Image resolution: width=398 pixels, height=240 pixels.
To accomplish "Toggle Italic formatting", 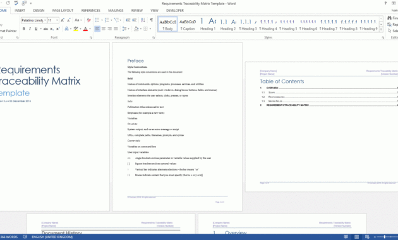I will click(x=30, y=28).
